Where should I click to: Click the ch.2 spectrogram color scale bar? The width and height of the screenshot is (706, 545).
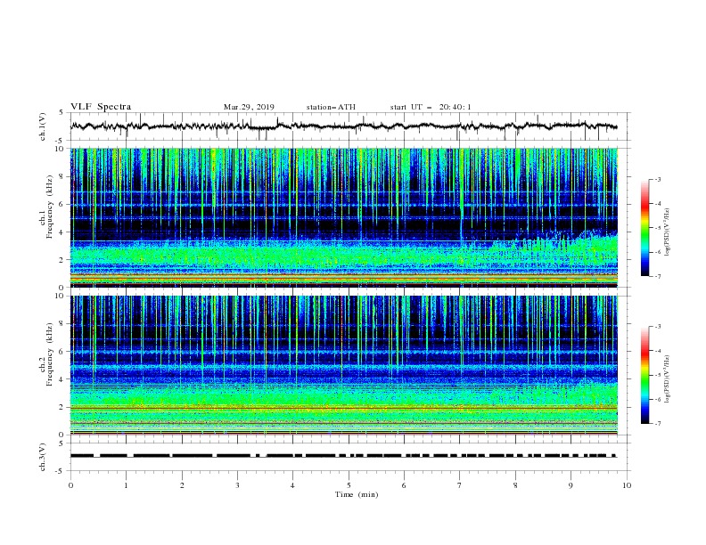644,375
